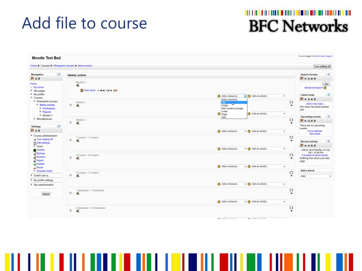Show only Module 2 section box
The height and width of the screenshot is (271, 362).
(291, 102)
